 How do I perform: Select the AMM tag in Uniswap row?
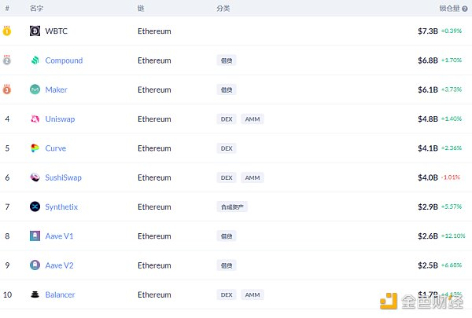click(x=253, y=119)
